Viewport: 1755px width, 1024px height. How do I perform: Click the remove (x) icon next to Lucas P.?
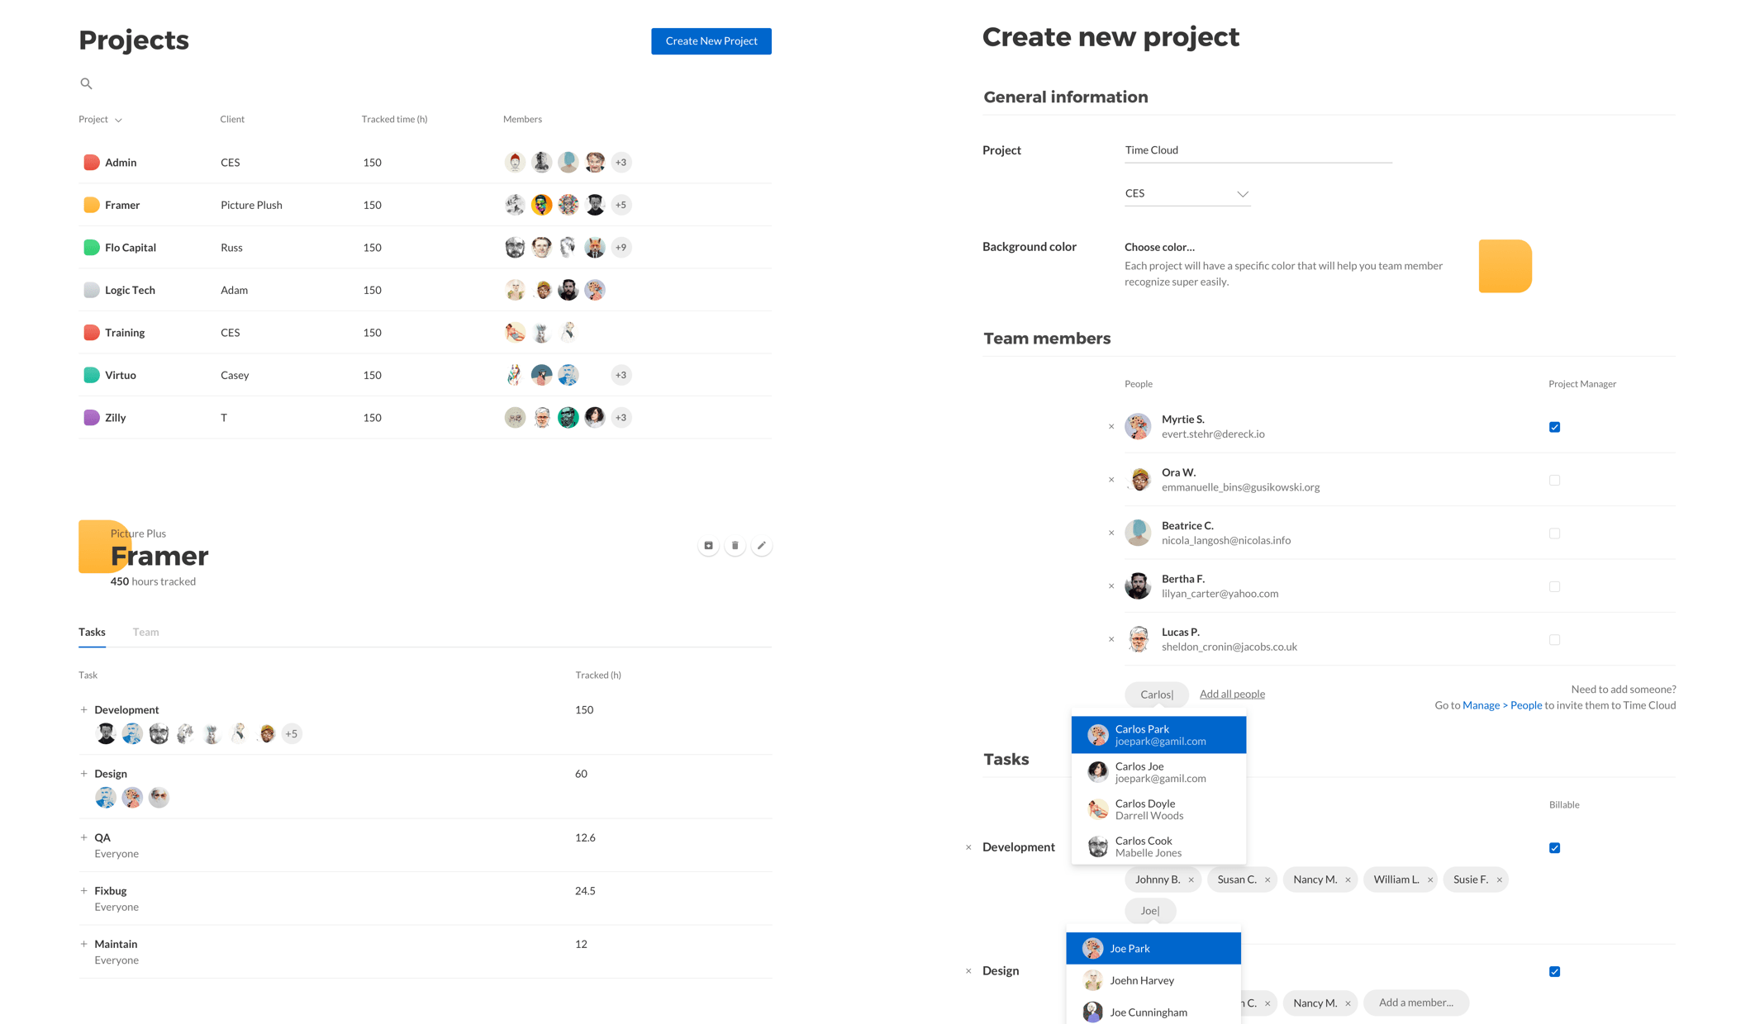coord(1111,639)
